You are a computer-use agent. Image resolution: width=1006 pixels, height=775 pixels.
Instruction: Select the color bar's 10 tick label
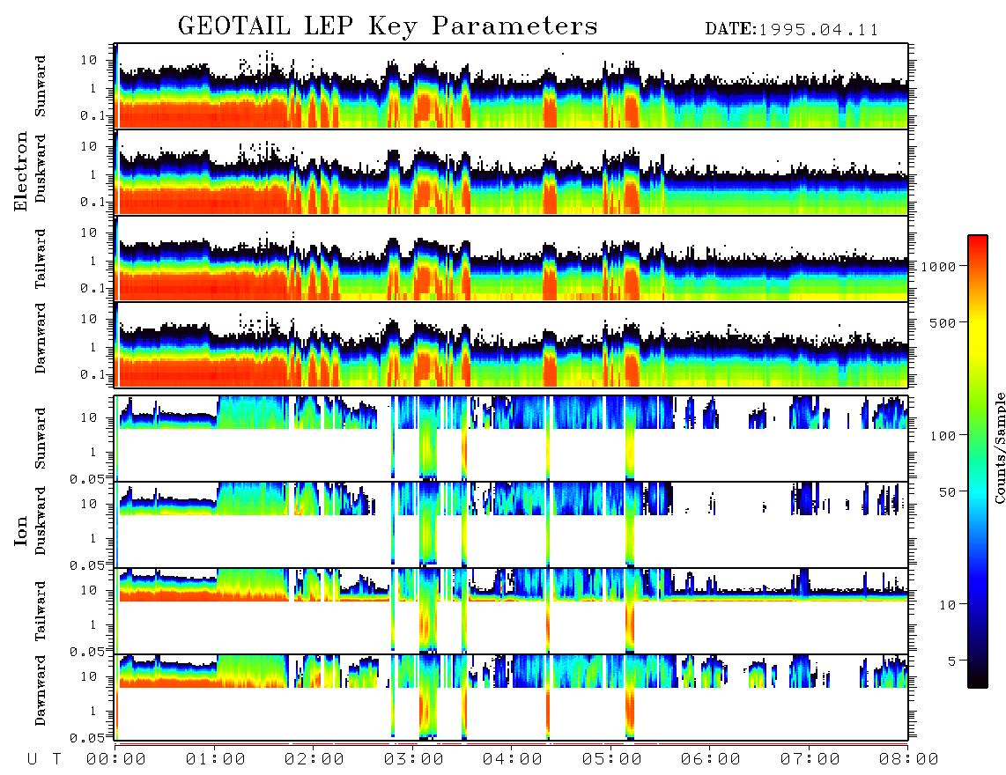[947, 605]
